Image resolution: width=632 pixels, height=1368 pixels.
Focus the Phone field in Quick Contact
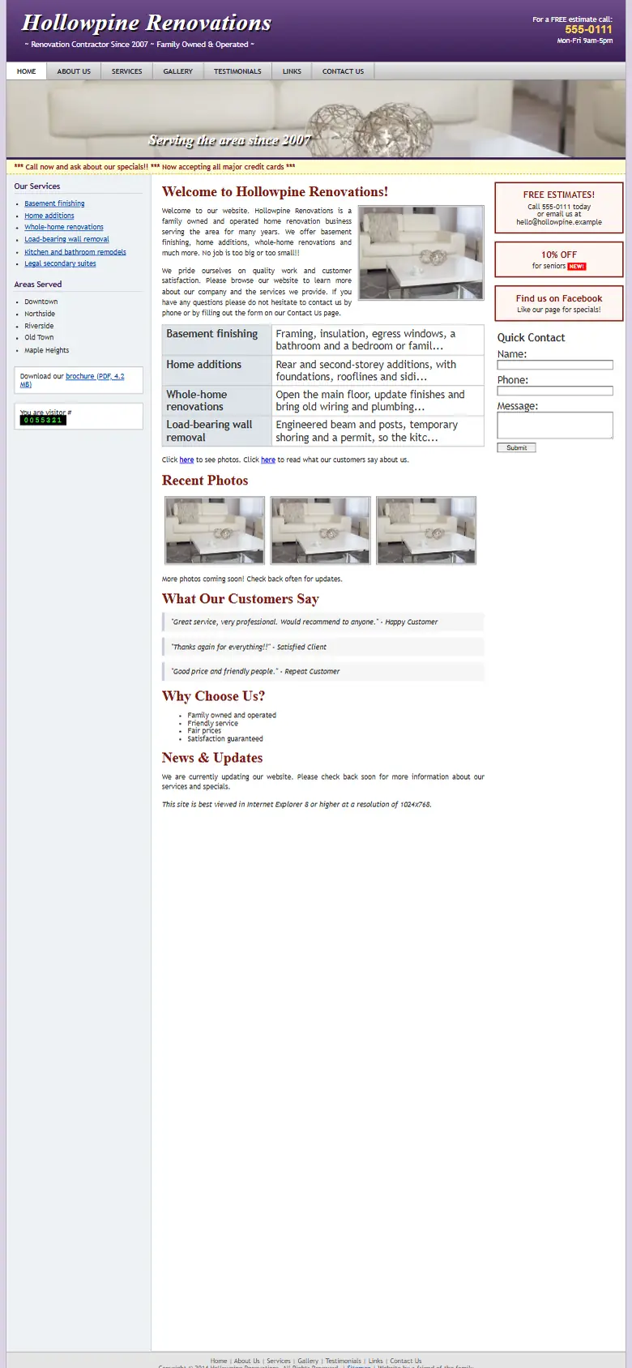point(555,391)
